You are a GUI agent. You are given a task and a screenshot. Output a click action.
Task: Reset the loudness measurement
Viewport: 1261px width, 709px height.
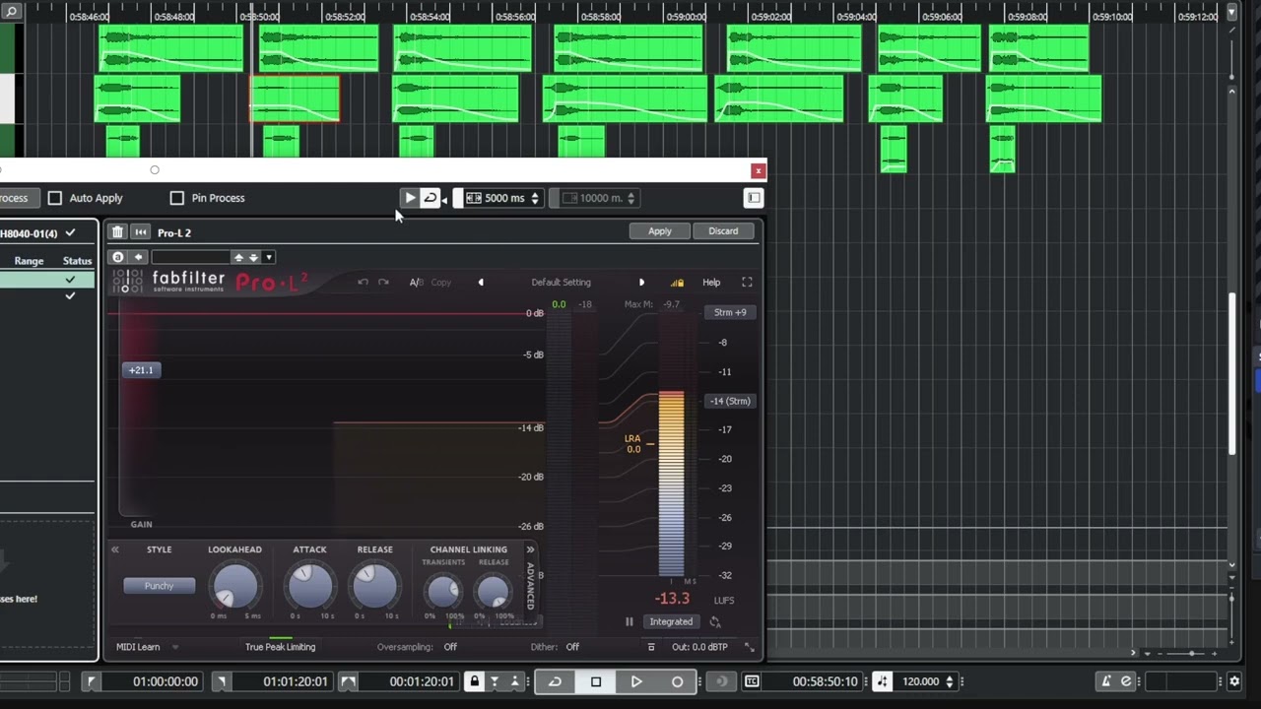(715, 621)
